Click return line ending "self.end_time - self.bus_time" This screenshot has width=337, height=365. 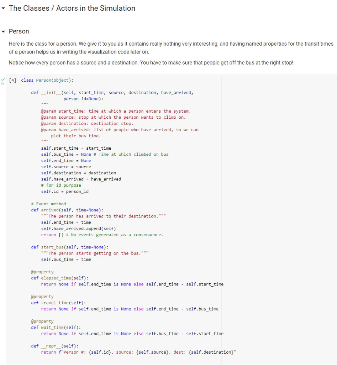[130, 309]
